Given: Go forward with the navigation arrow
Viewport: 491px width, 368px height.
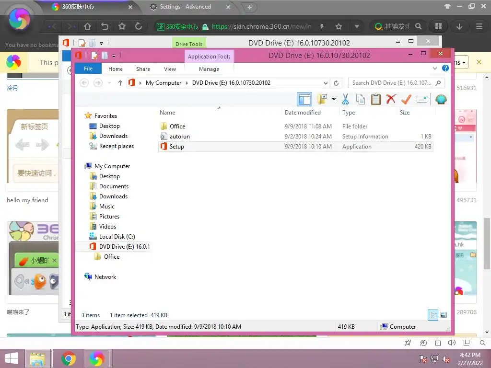Looking at the screenshot, I should [x=98, y=83].
